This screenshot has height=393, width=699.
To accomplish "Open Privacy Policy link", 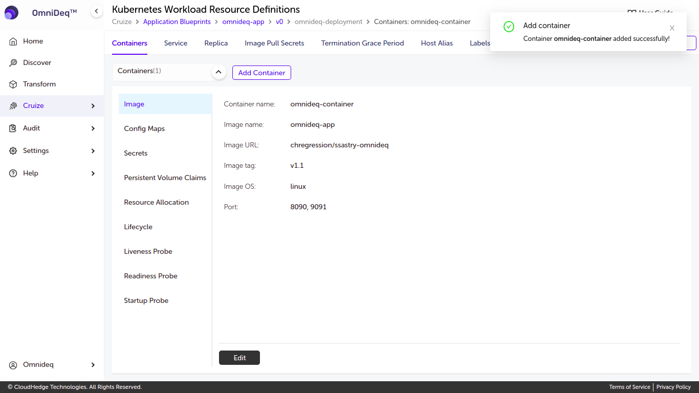I will 673,387.
